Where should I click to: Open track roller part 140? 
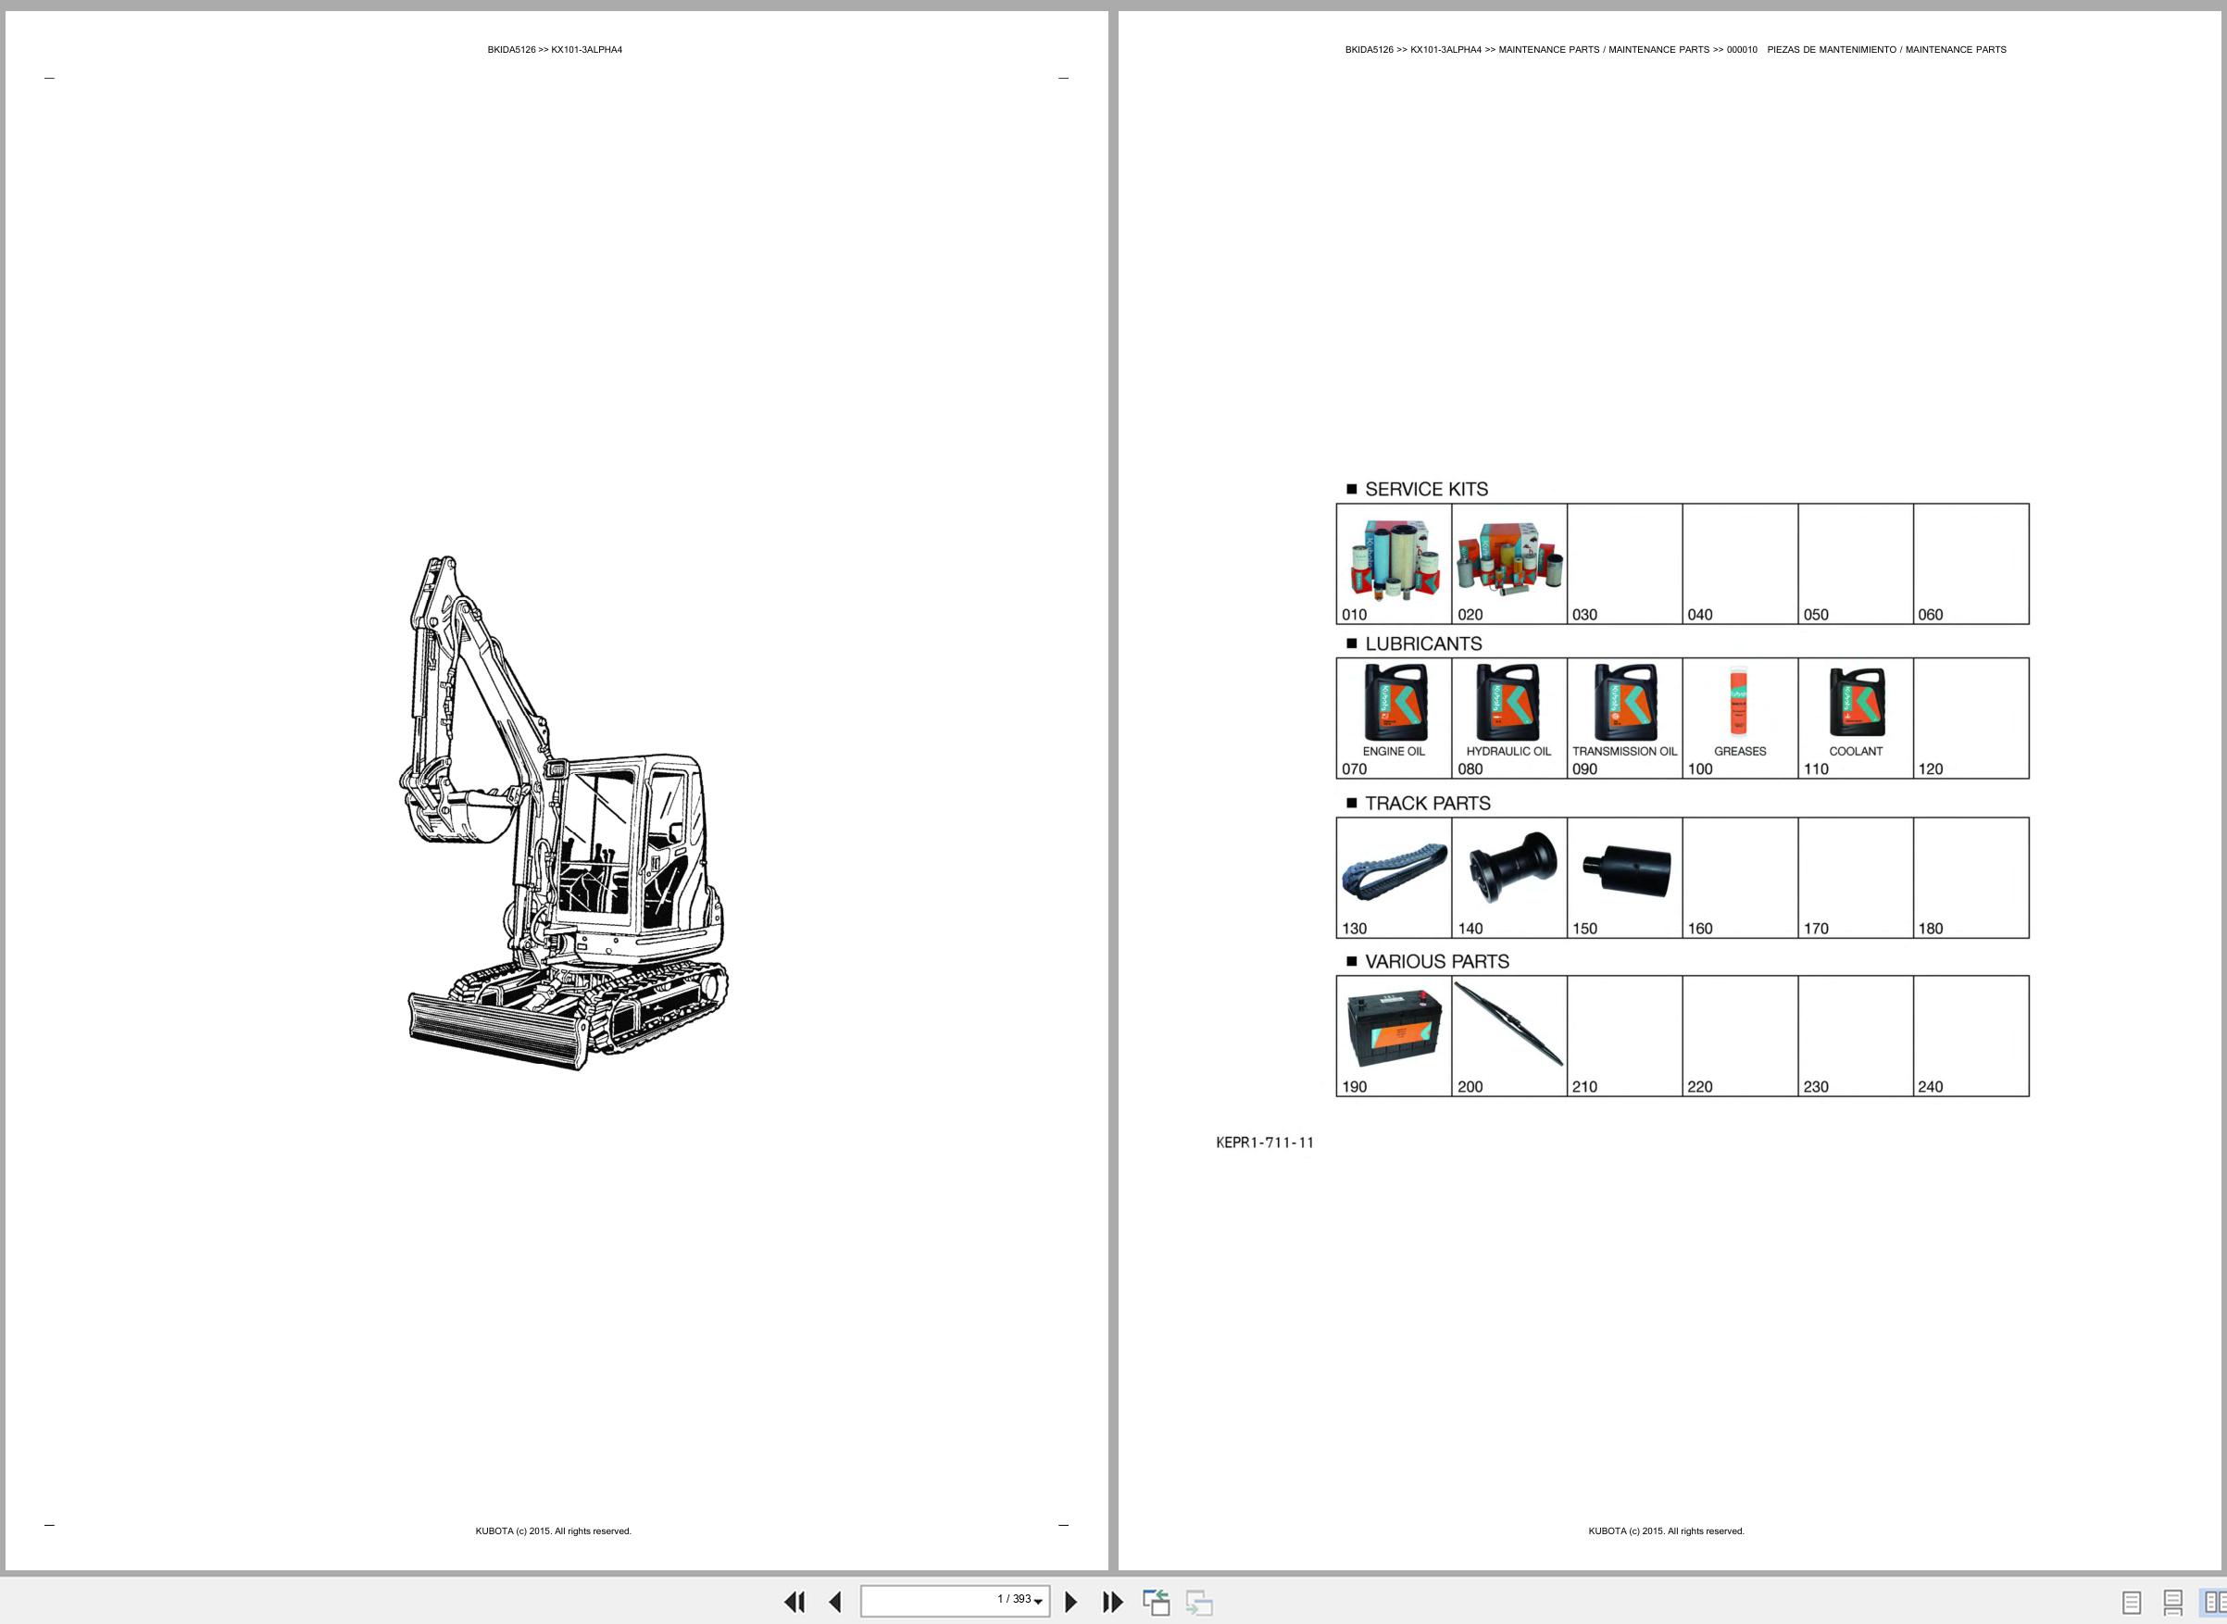coord(1512,865)
